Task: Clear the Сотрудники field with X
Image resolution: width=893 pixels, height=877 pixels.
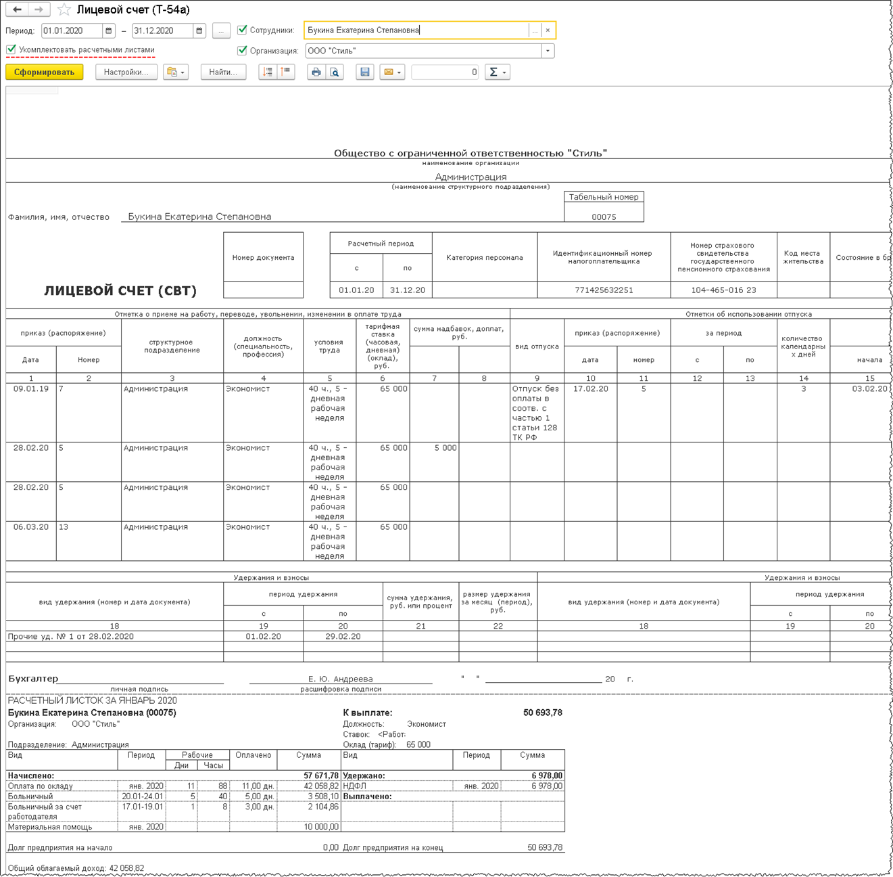Action: click(x=548, y=30)
